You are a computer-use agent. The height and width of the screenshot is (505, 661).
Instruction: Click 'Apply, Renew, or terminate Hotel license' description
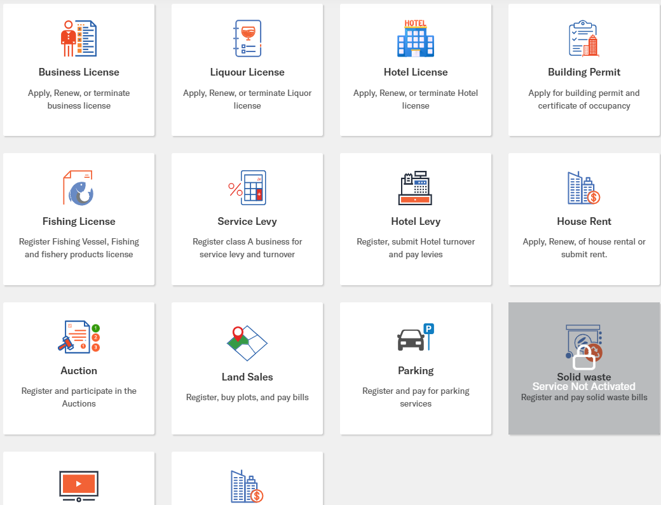coord(416,99)
